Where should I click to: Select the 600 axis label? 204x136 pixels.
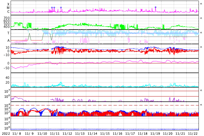[7, 21]
